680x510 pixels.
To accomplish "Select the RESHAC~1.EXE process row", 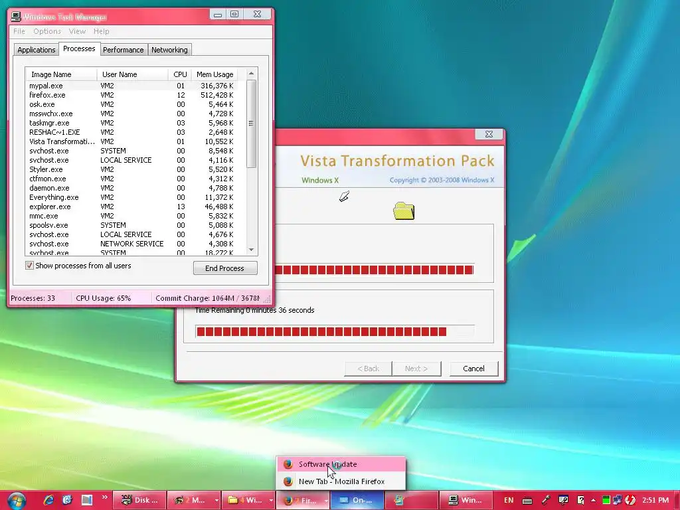I will 131,132.
